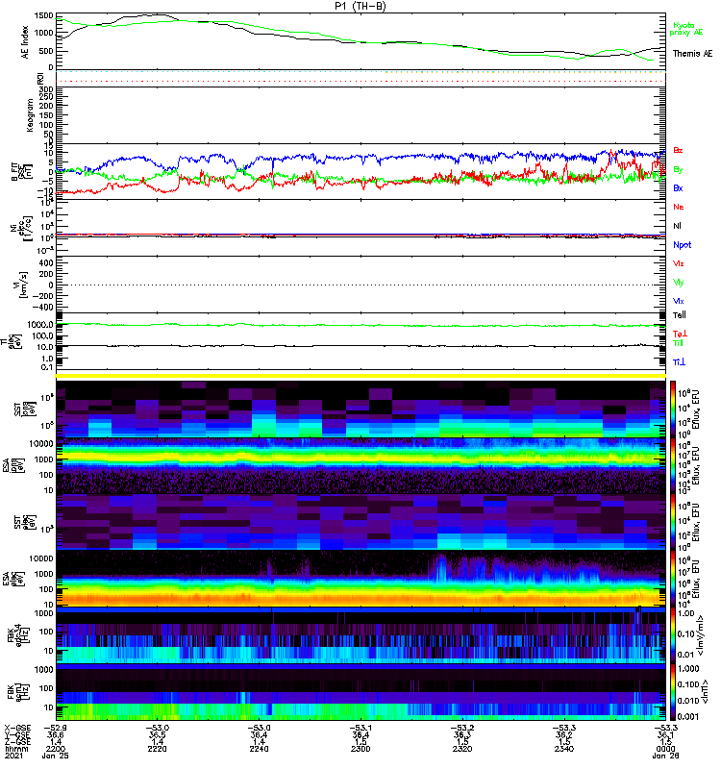Viewport: 721px width, 769px height.
Task: Click the FBK edc34 mV/m color bar
Action: pyautogui.click(x=672, y=635)
